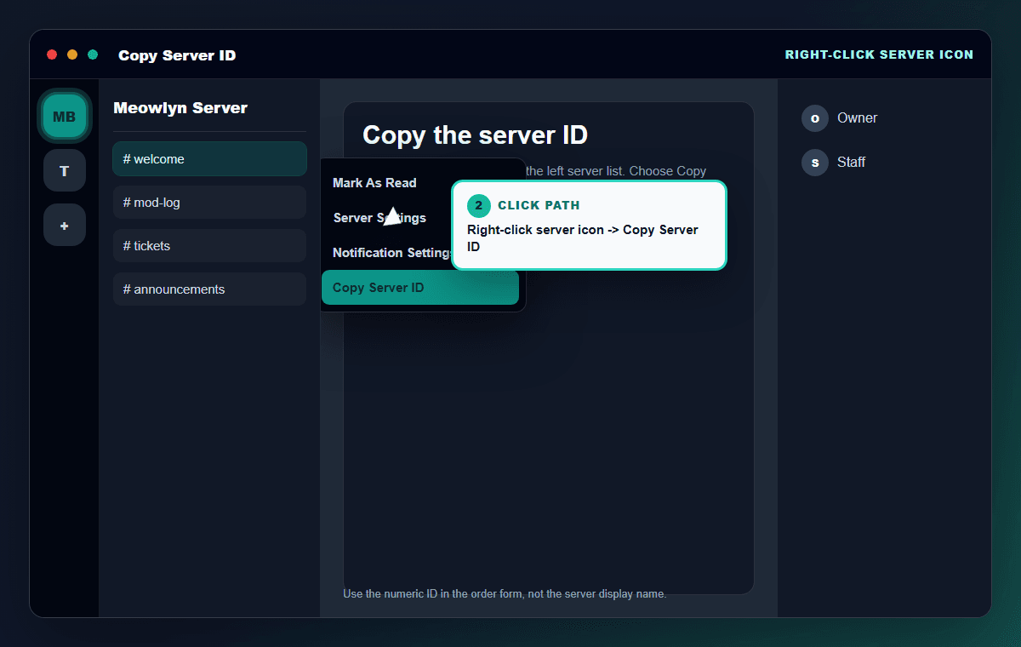Screen dimensions: 1021x647
Task: Click the green maximize window dot
Action: pyautogui.click(x=93, y=54)
